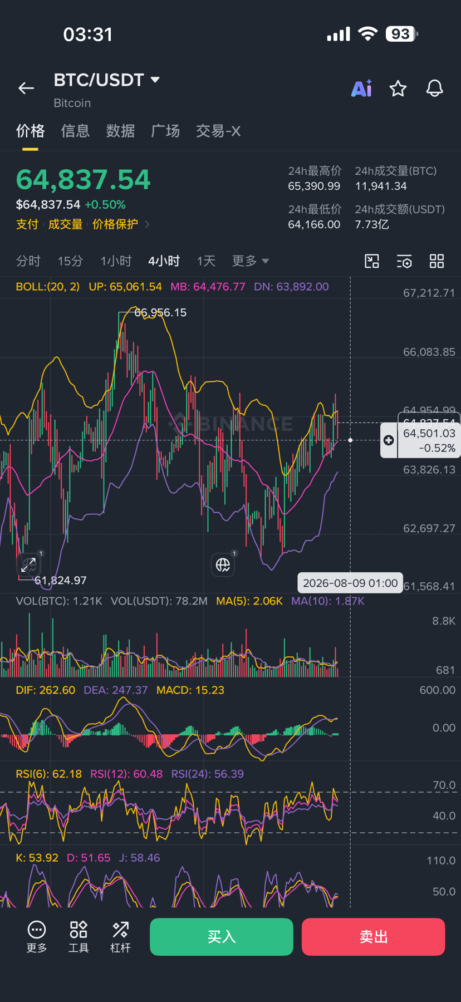The width and height of the screenshot is (461, 1002).
Task: Switch to the 交易-X tab
Action: click(x=218, y=131)
